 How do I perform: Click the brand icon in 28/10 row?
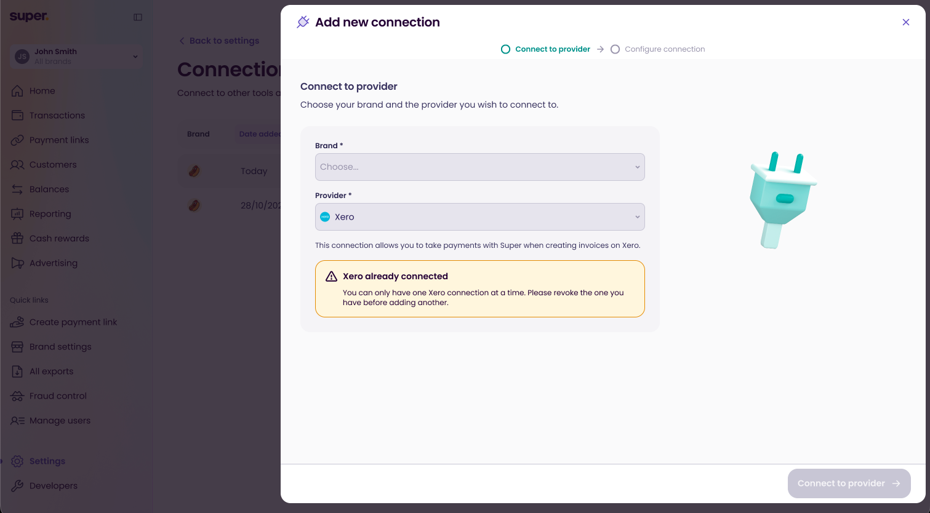(x=194, y=205)
